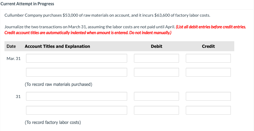
Task: Select account title field above factory labor explanation
Action: 76,110
